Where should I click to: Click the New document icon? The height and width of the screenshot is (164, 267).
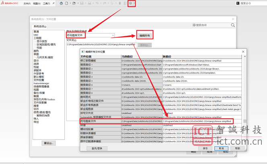coord(67,3)
